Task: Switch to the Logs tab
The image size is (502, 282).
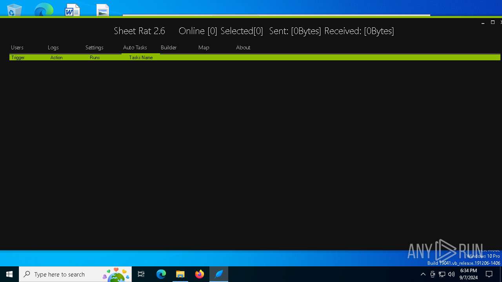Action: click(x=53, y=47)
